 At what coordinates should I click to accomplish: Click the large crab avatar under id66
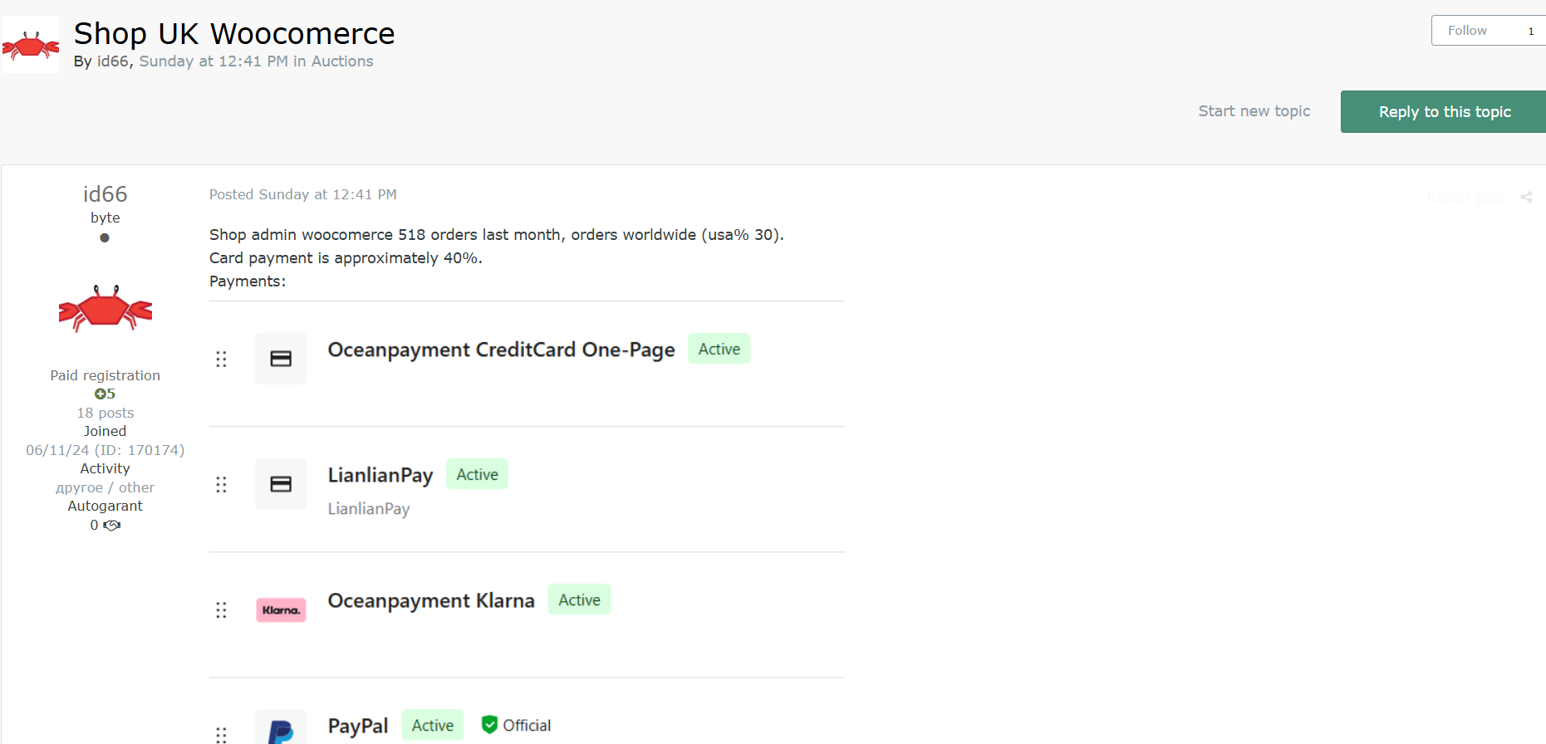[106, 308]
